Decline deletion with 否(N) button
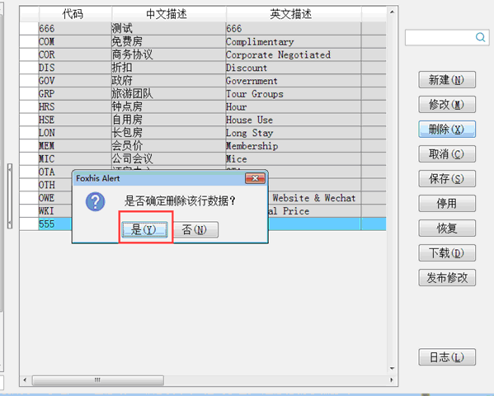494x396 pixels. pyautogui.click(x=195, y=229)
